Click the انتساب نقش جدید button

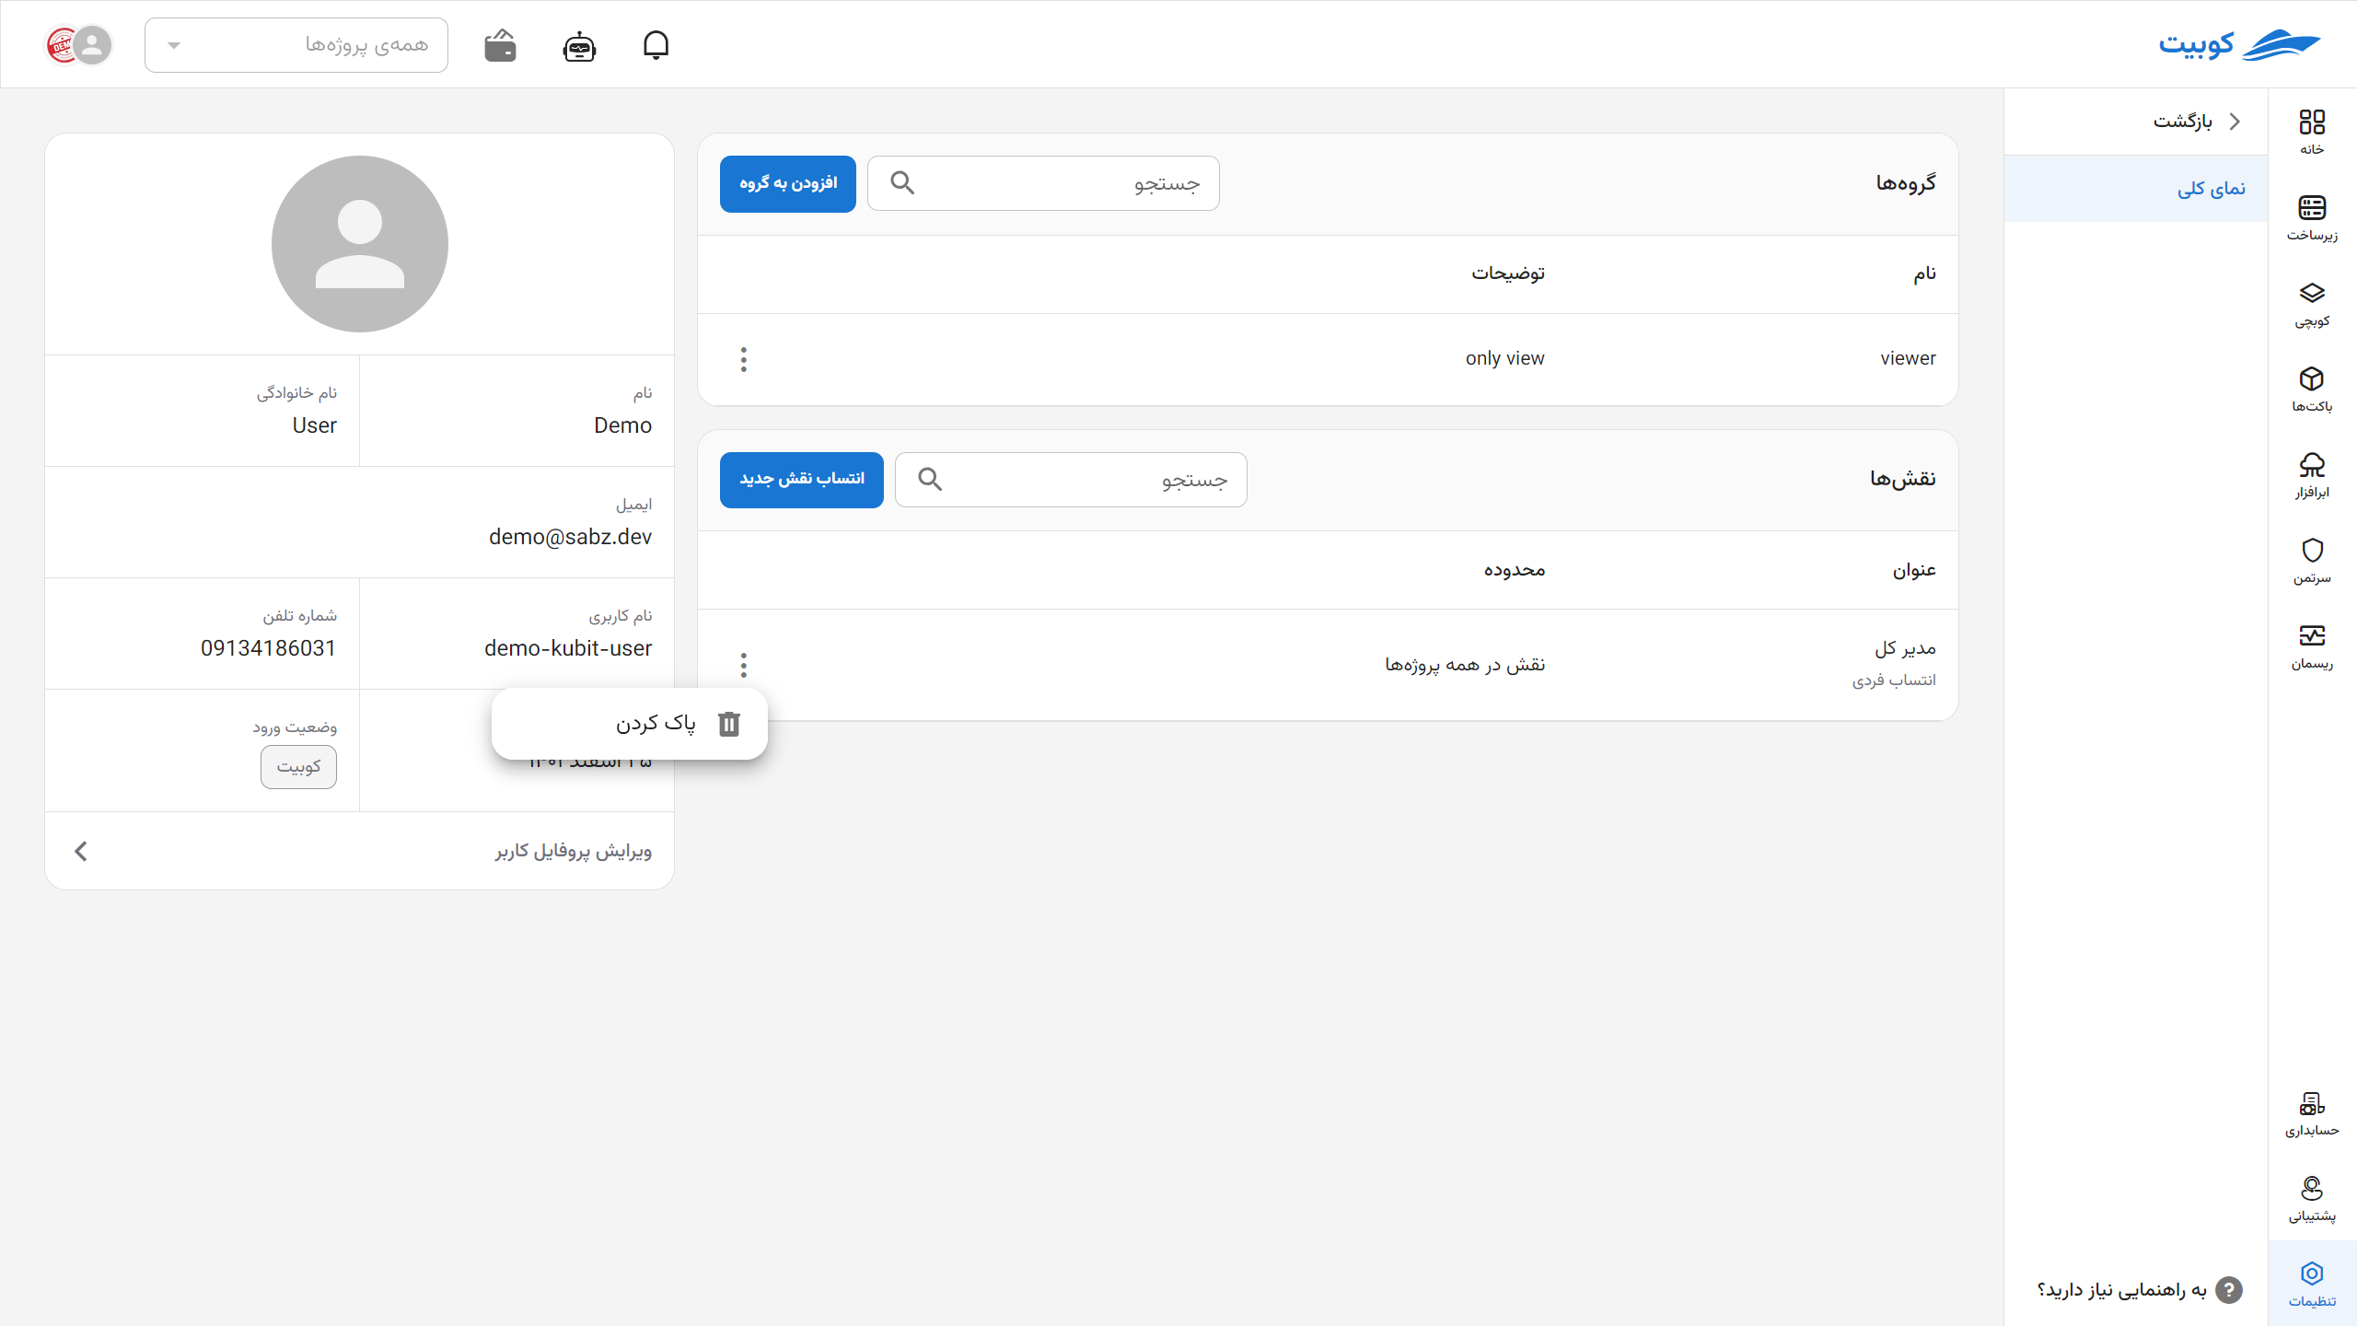point(802,480)
